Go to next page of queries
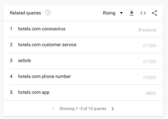This screenshot has width=168, height=119. [x=113, y=109]
